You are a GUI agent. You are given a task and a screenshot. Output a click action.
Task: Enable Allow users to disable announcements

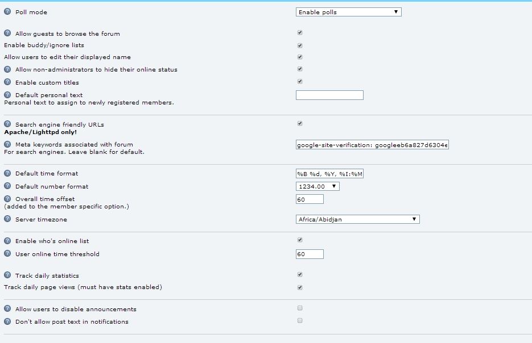point(300,308)
